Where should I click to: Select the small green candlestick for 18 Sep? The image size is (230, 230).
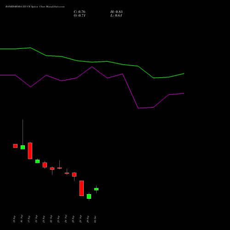[x=37, y=161]
